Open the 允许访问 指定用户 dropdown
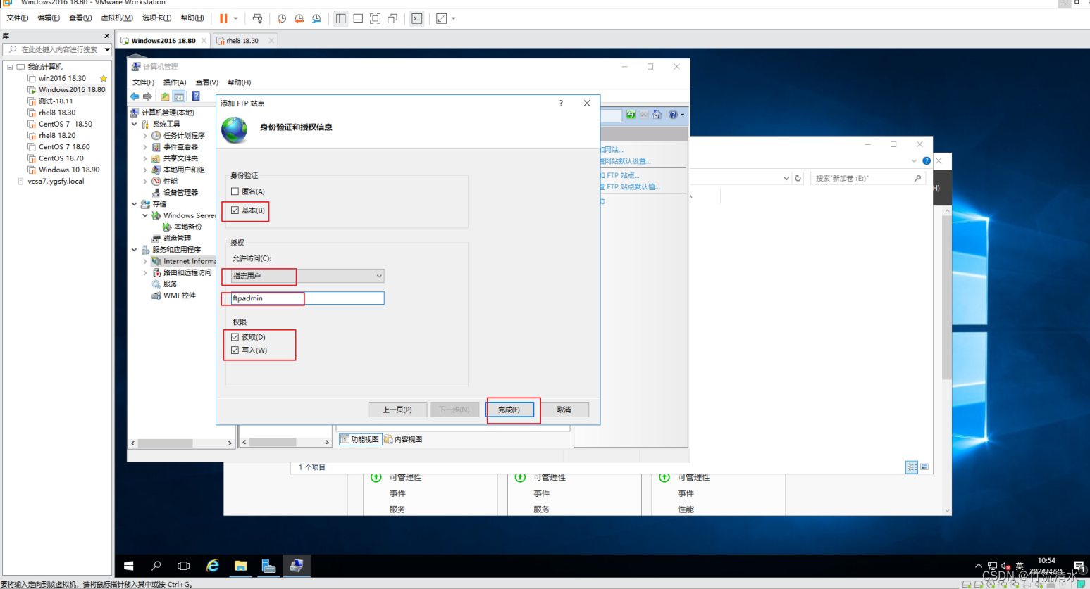The height and width of the screenshot is (589, 1090). point(307,276)
